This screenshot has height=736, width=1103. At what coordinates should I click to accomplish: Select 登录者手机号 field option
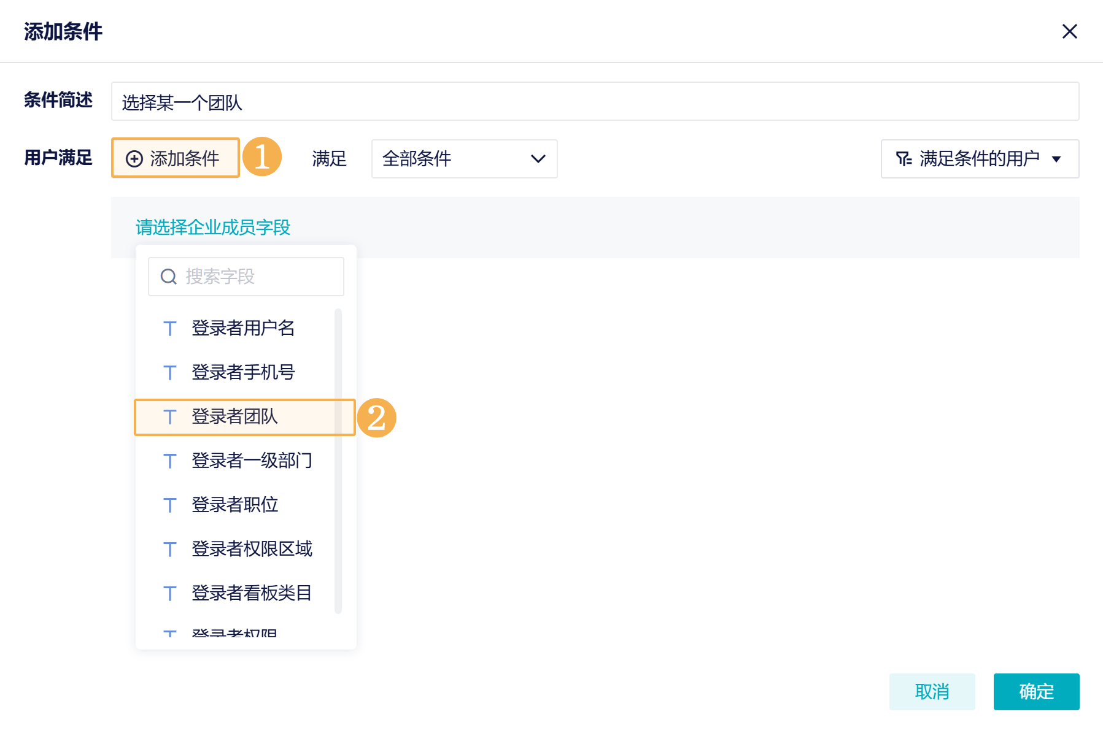click(x=243, y=372)
